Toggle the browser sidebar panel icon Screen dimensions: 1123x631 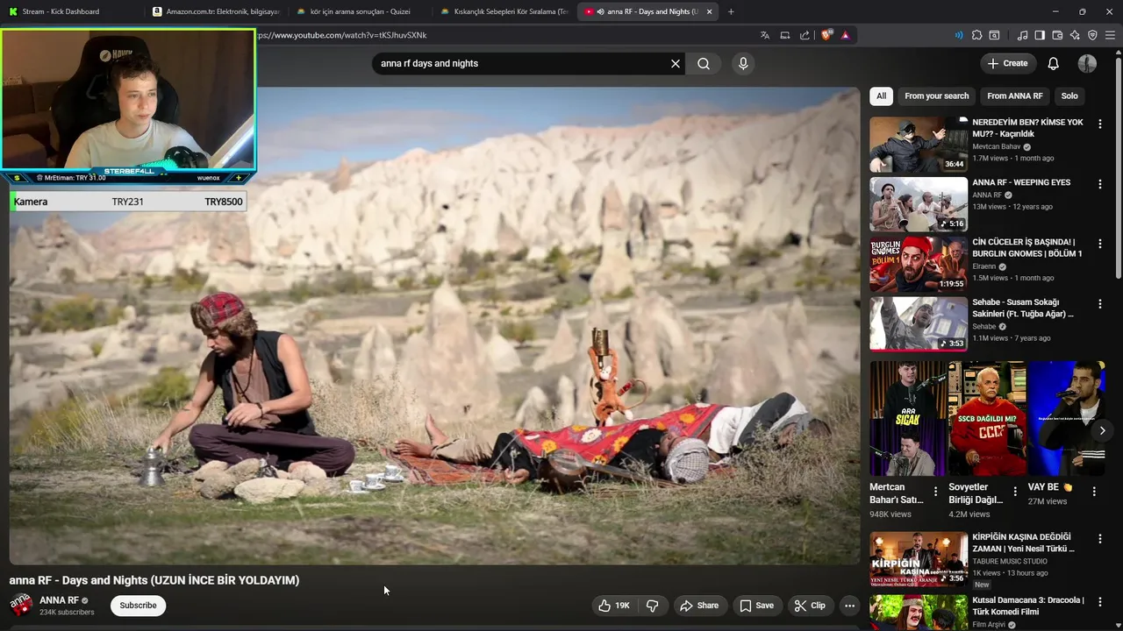[1040, 35]
